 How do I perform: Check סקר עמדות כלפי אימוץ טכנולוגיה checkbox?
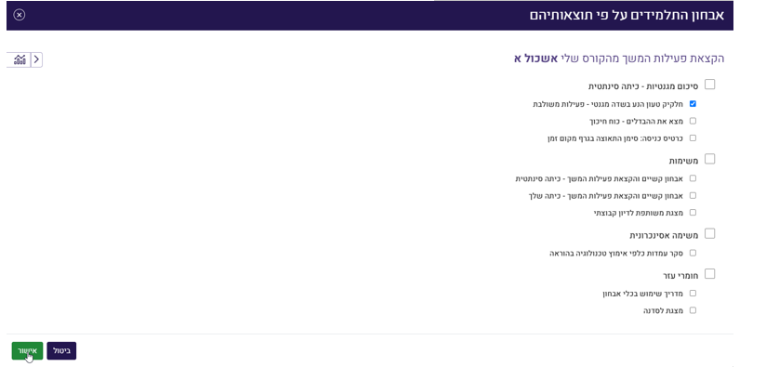click(x=693, y=254)
